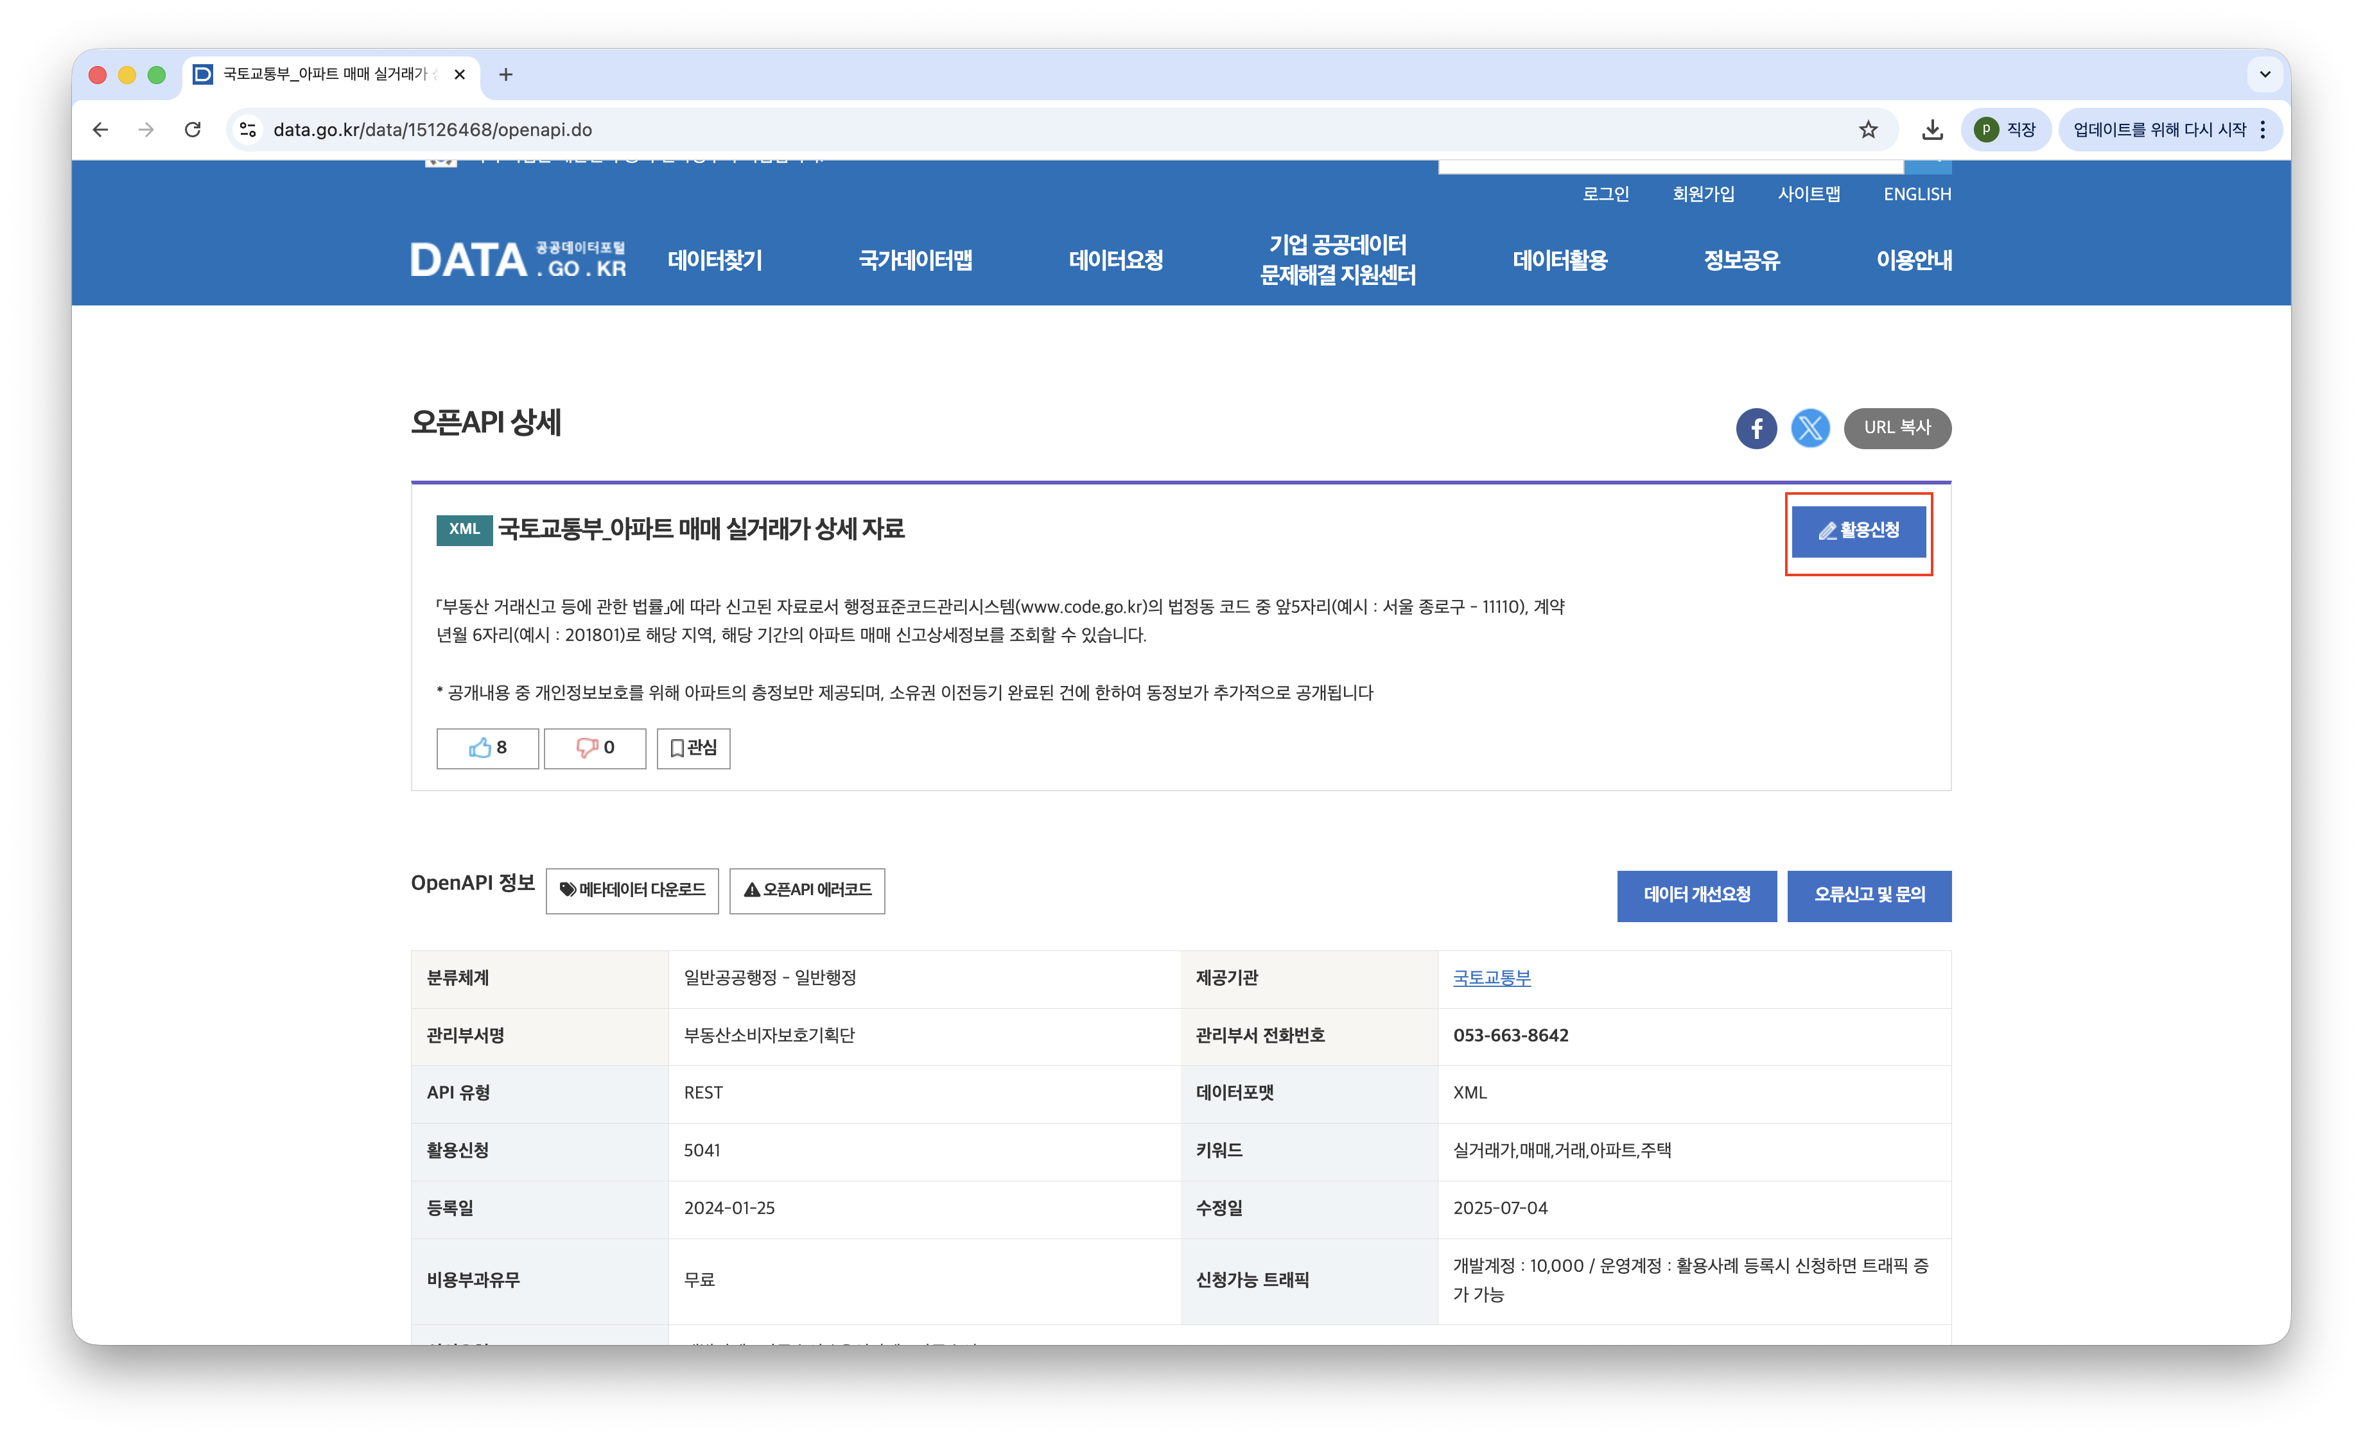Toggle 관심 bookmark for this API
2363x1440 pixels.
point(692,748)
